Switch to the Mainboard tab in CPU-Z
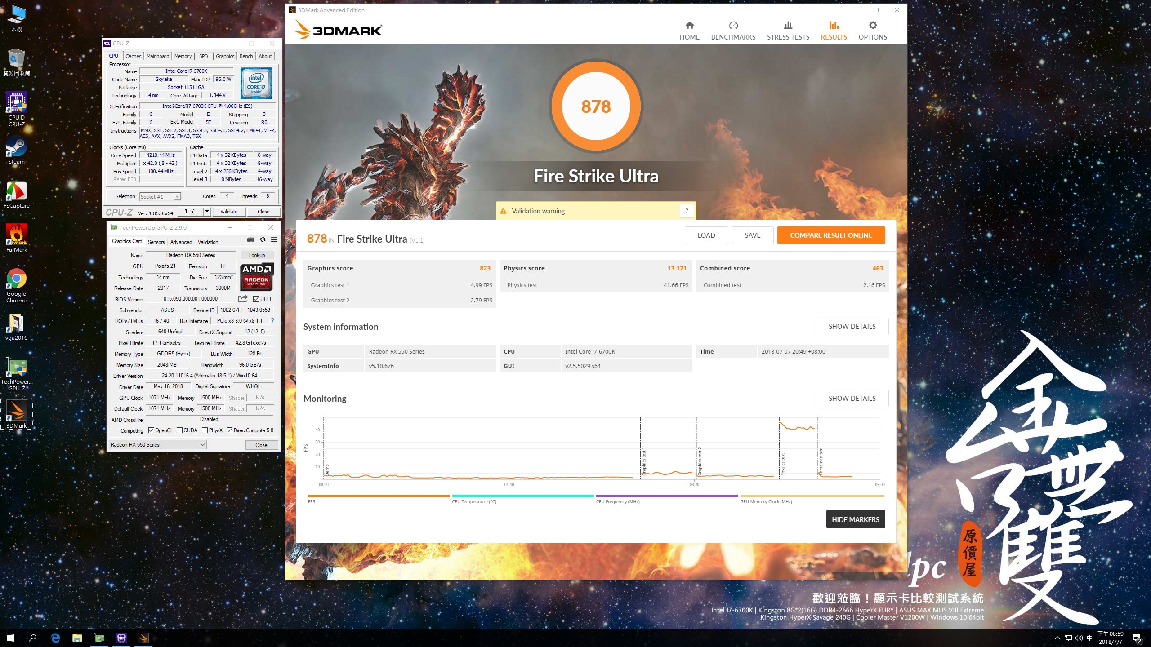The height and width of the screenshot is (647, 1151). pos(158,56)
